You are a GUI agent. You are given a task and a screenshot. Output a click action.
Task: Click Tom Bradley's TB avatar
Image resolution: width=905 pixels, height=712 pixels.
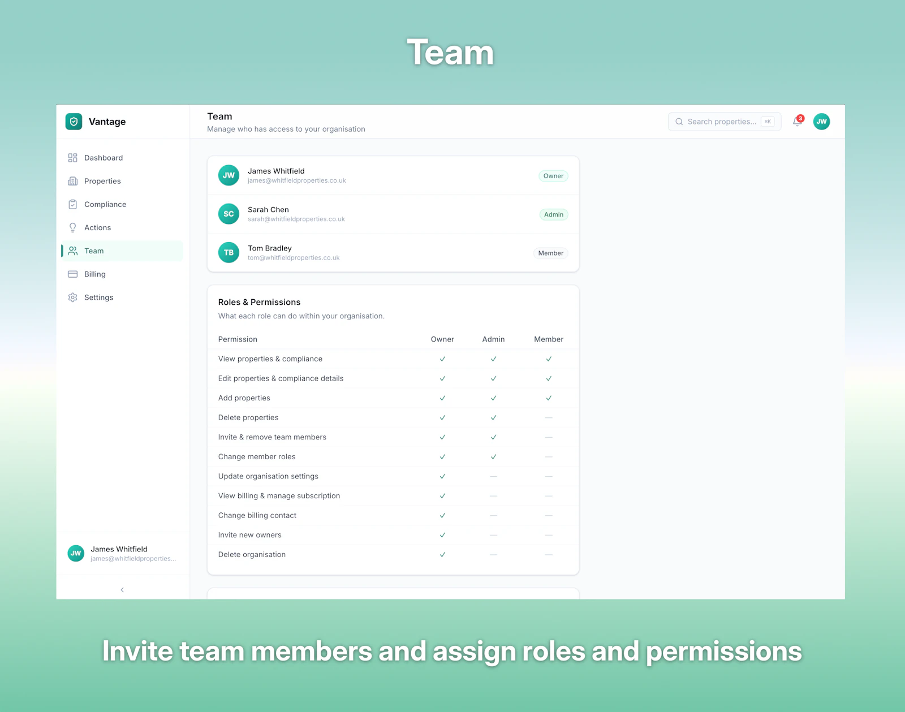(x=229, y=252)
